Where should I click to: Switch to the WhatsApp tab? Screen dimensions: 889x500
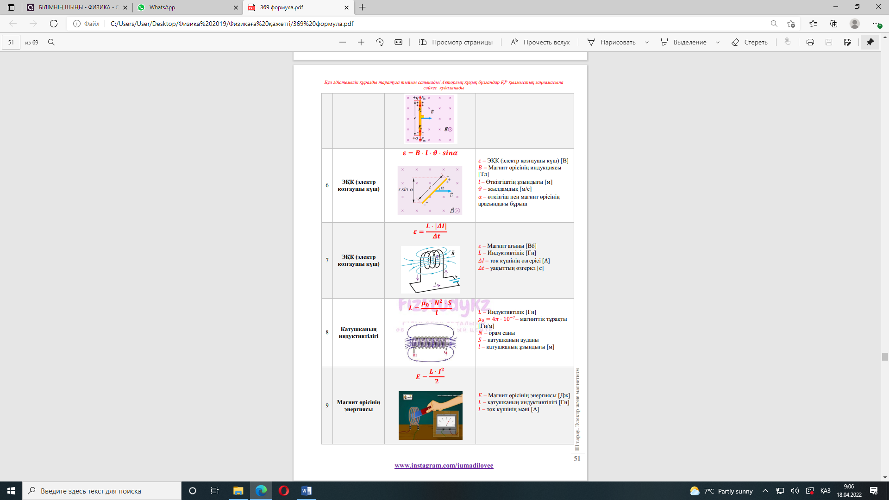pyautogui.click(x=185, y=7)
